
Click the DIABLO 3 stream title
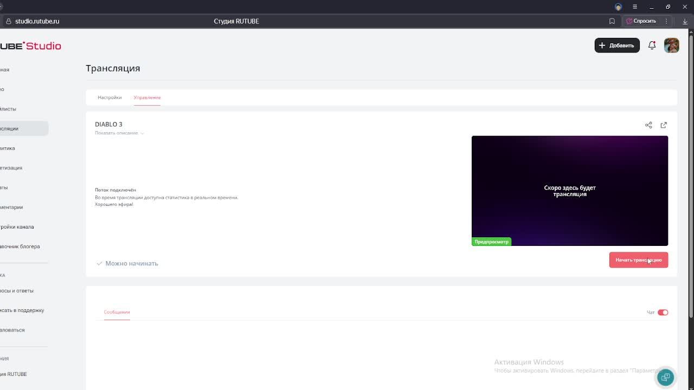tap(108, 125)
